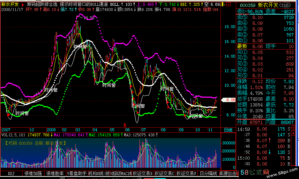Click the 买⑤ 8.01 bid row
Screen dimensions: 299x179
click(x=265, y=75)
